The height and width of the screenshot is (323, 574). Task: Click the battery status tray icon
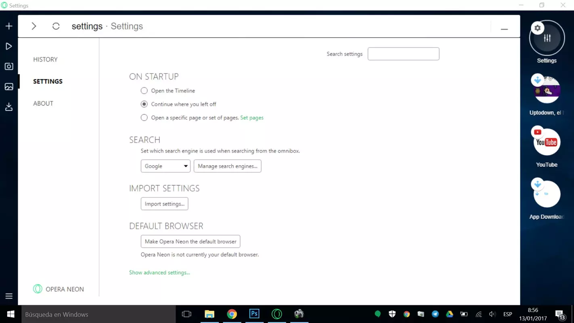pos(464,314)
